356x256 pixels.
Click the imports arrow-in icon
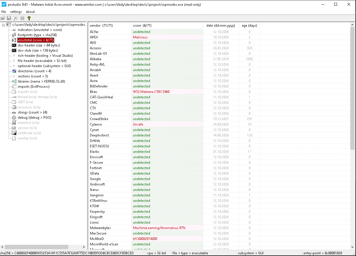coord(14,87)
